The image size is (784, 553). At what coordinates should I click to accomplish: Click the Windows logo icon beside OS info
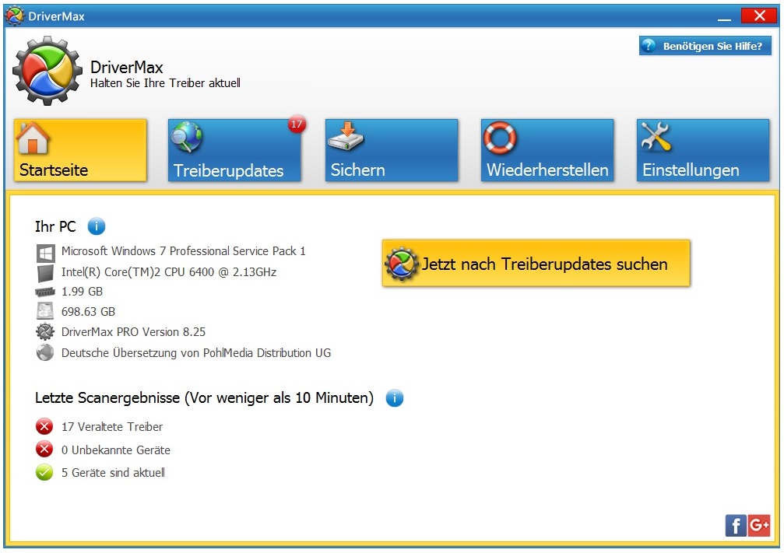pyautogui.click(x=45, y=254)
